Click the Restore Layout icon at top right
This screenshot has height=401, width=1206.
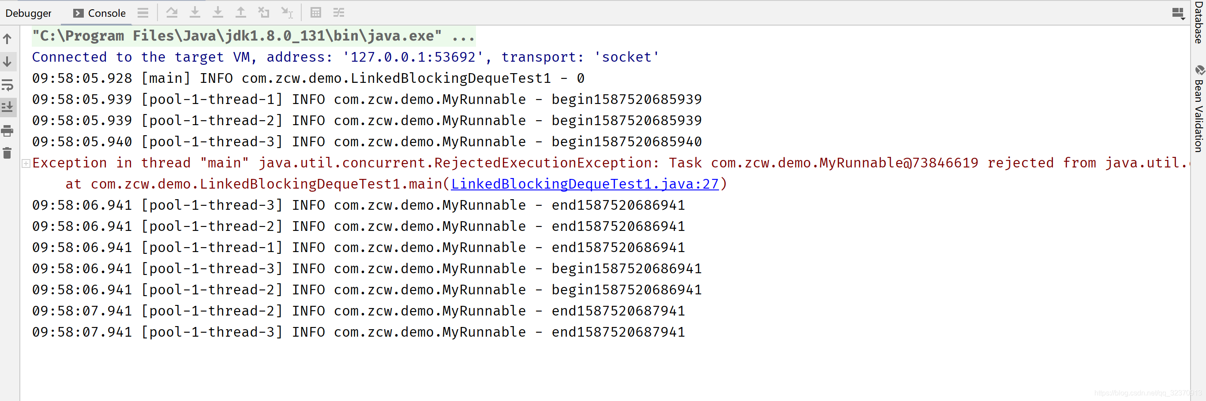(1178, 13)
